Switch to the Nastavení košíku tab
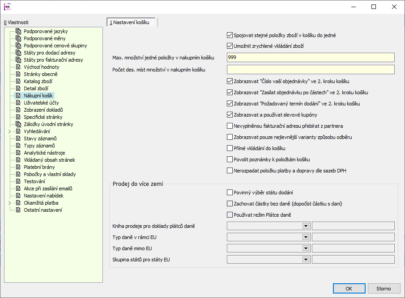Viewport: 405px width, 298px height. point(131,22)
